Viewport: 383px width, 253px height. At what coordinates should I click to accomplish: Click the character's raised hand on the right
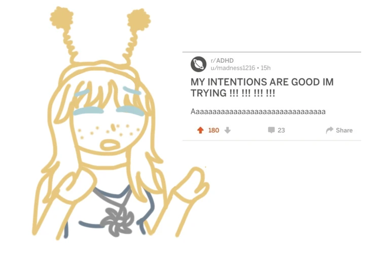point(193,183)
